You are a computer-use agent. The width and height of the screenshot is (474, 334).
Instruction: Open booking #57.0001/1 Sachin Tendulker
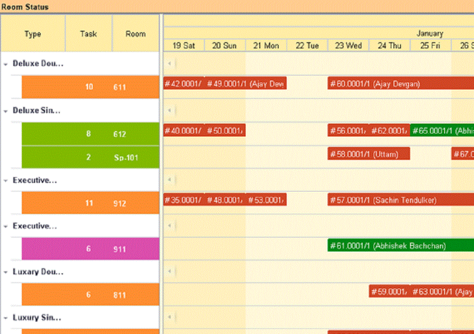pyautogui.click(x=401, y=200)
